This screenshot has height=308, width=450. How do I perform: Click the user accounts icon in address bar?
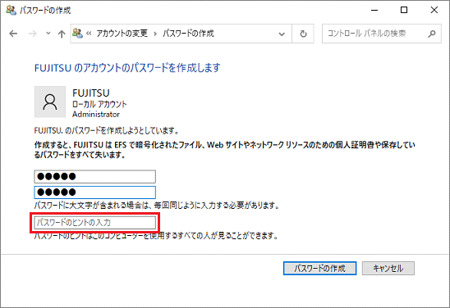click(77, 34)
